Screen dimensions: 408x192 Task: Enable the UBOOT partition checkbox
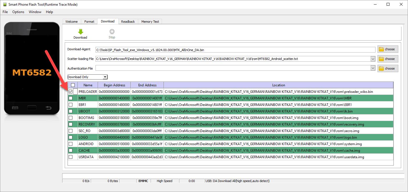(x=71, y=111)
